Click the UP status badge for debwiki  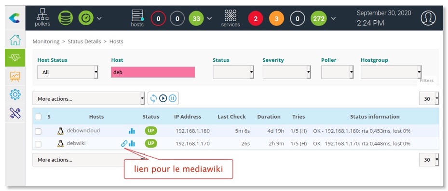151,143
